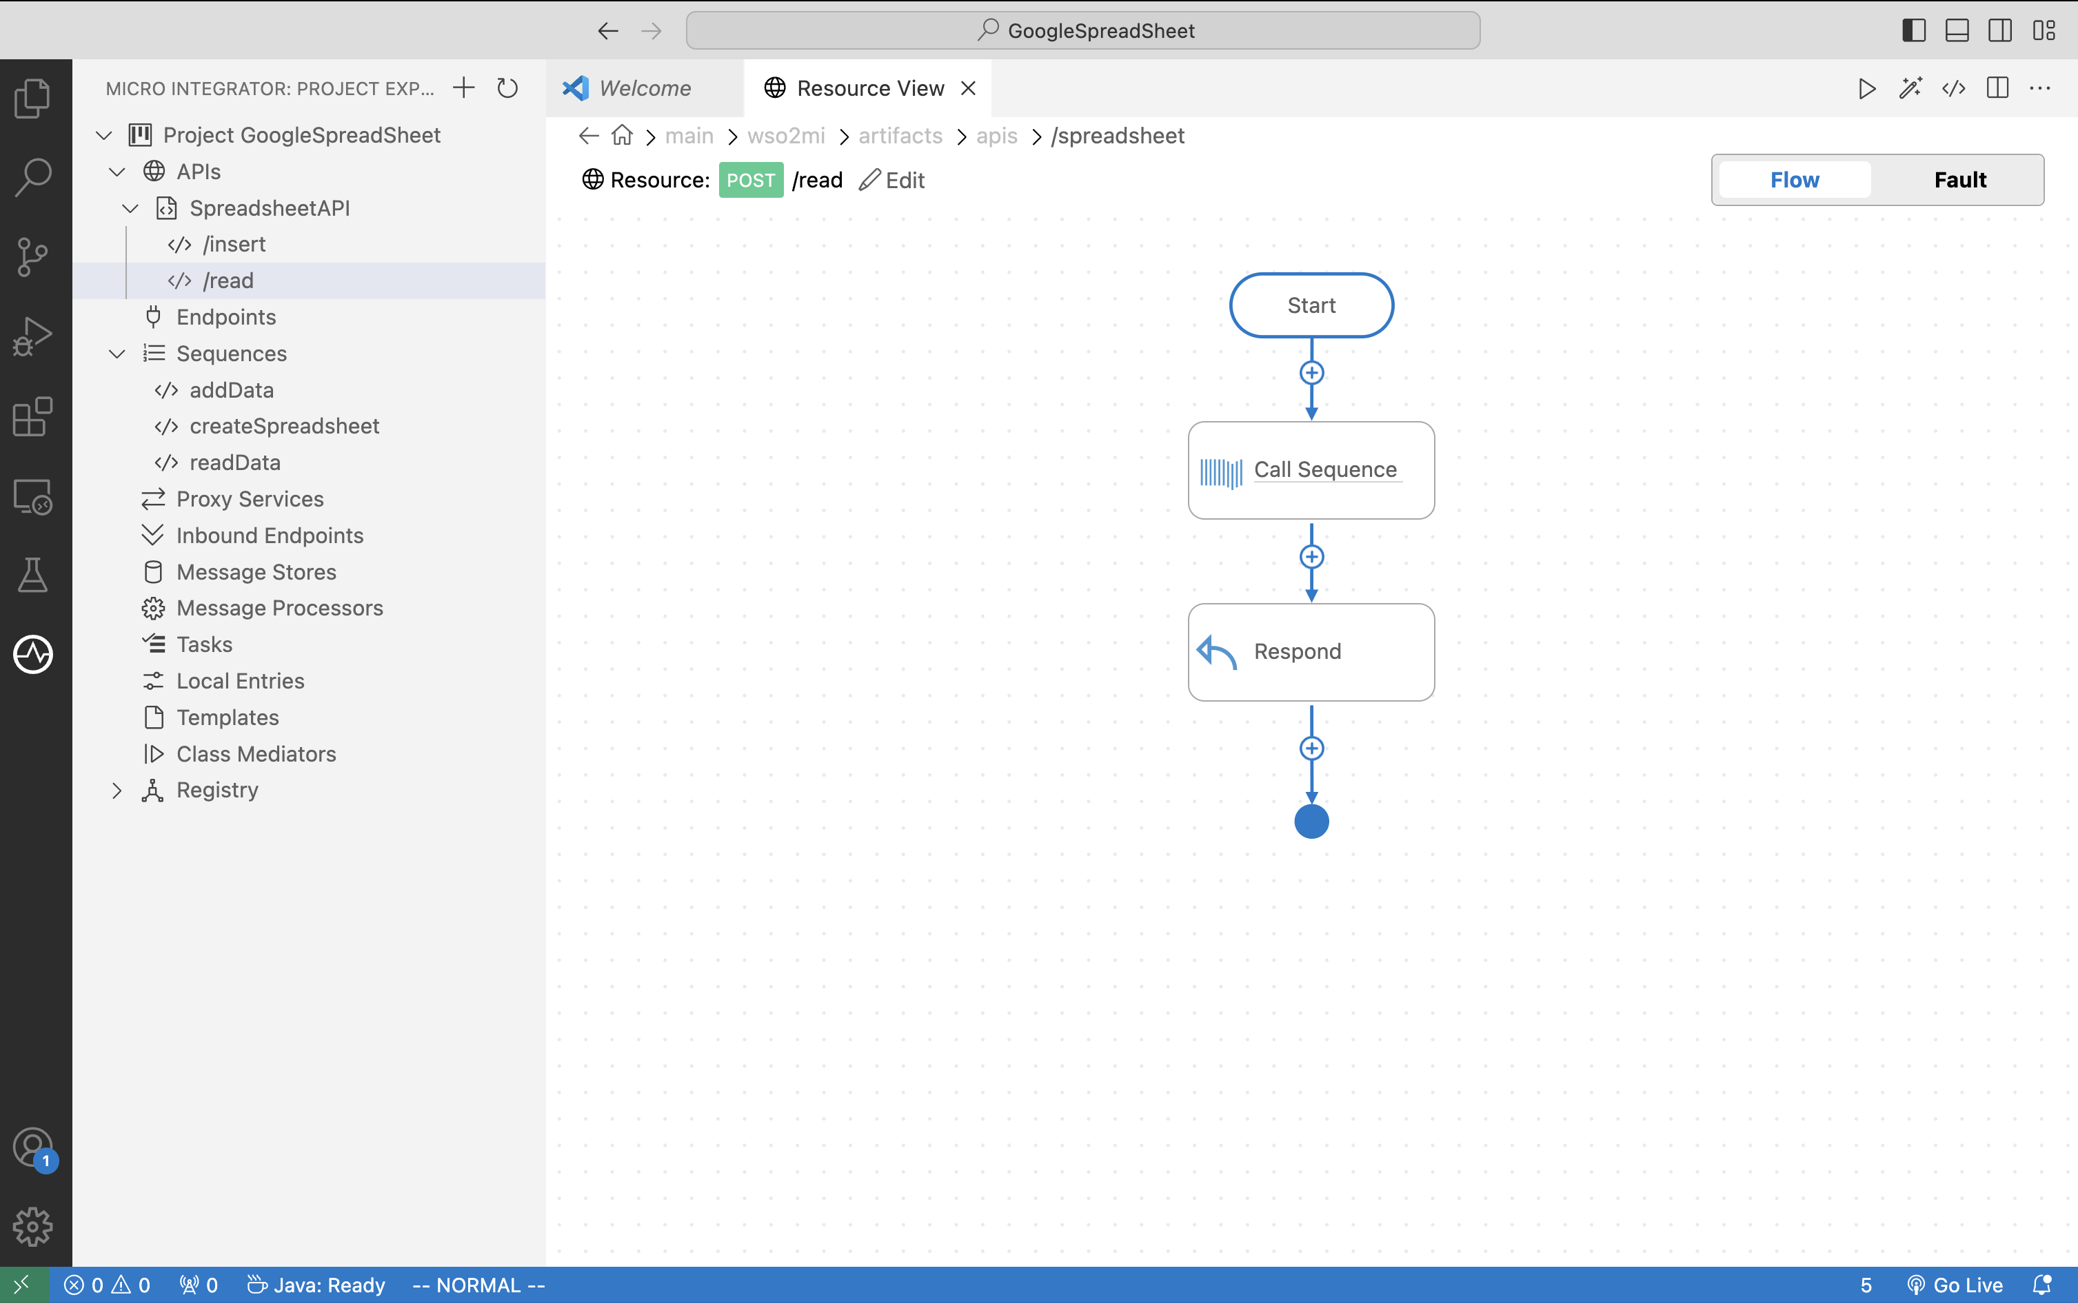The image size is (2078, 1304).
Task: Open the AI magic wand icon
Action: tap(1910, 88)
